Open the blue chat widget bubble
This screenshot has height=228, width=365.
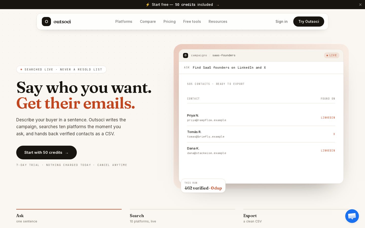click(352, 216)
